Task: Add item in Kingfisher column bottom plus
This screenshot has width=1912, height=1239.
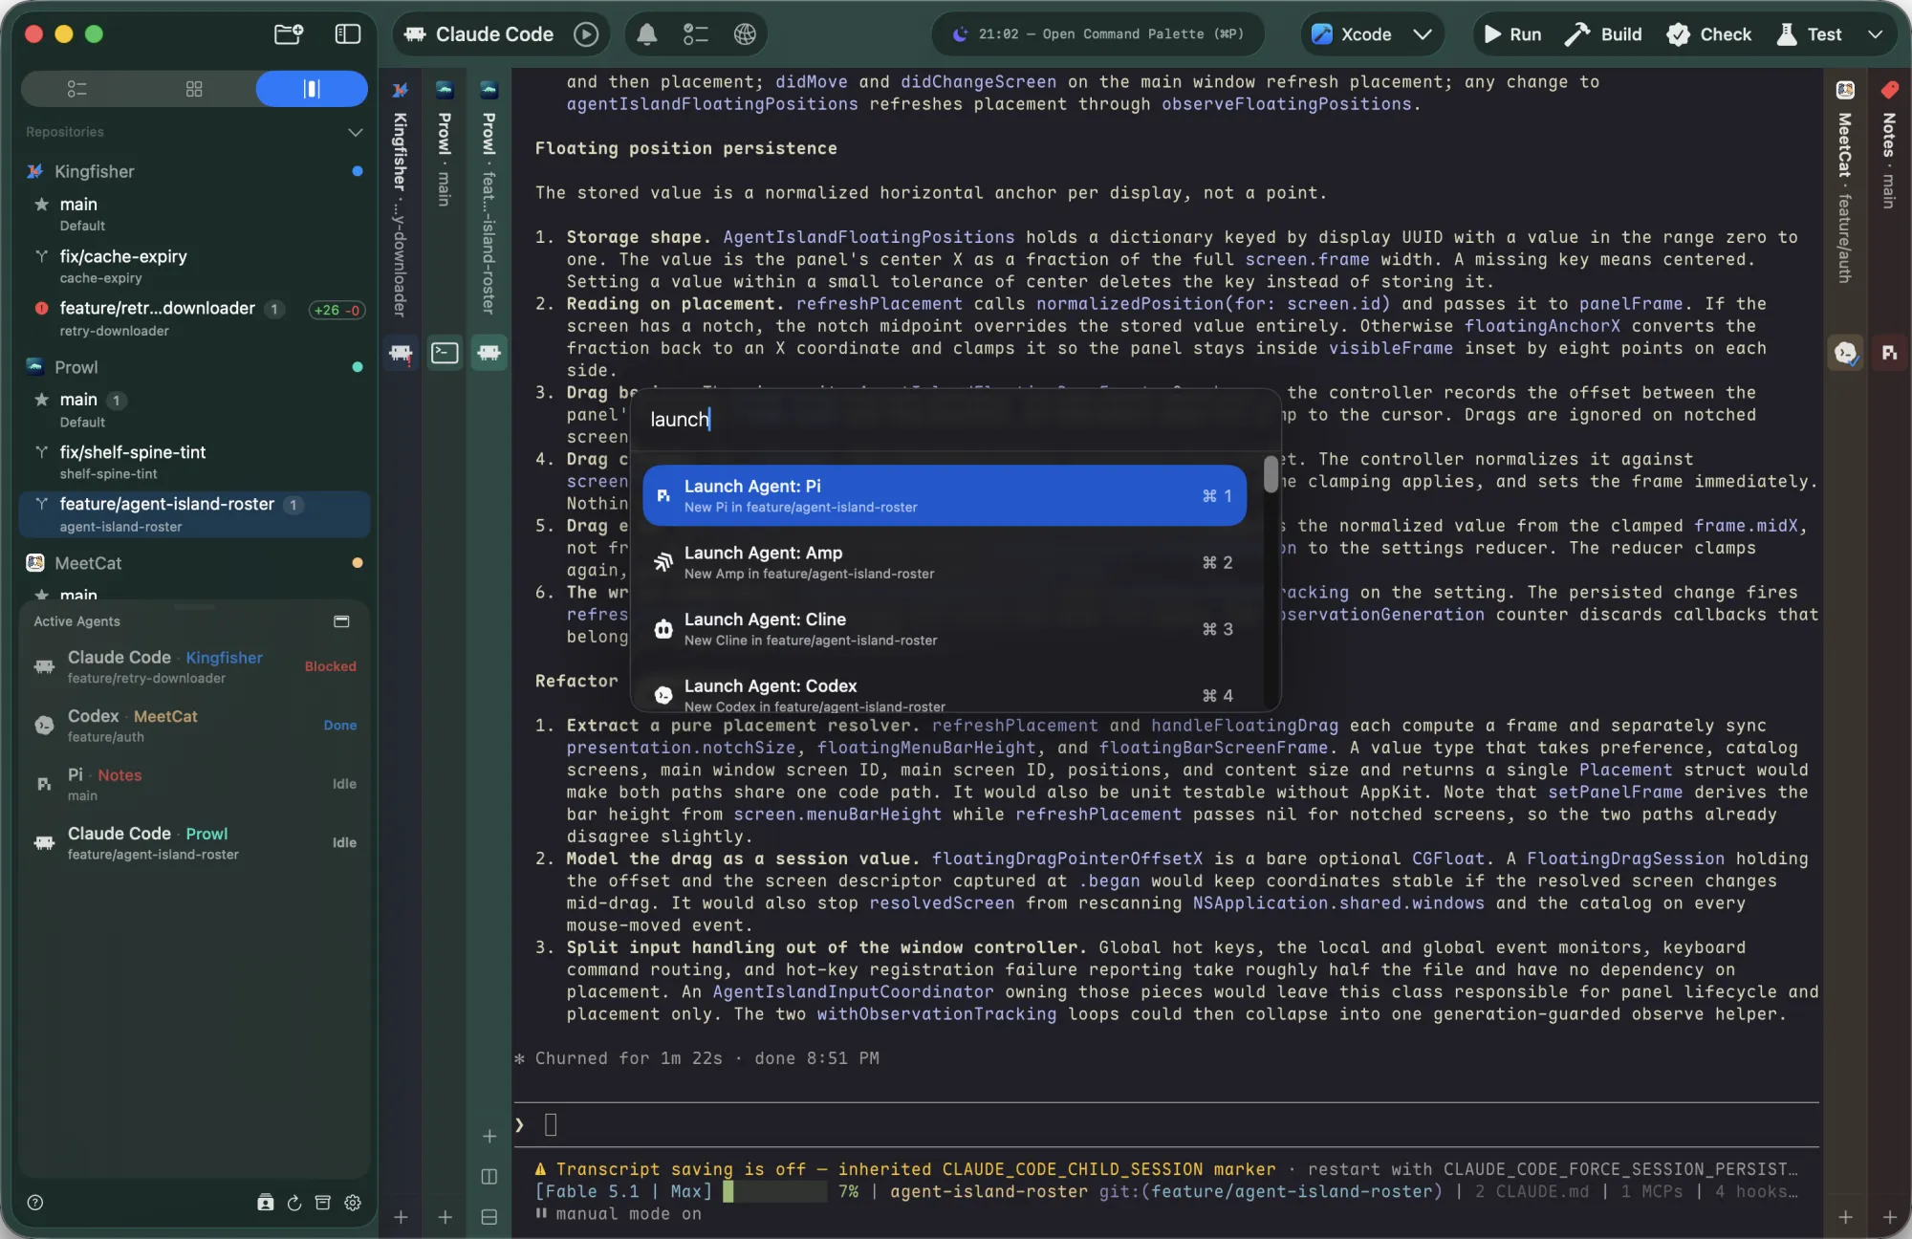Action: pyautogui.click(x=401, y=1217)
